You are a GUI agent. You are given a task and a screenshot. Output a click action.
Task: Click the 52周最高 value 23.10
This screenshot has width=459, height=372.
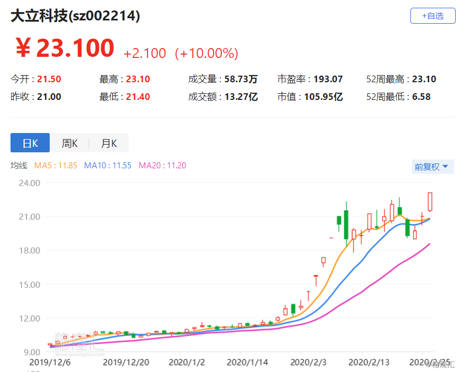(x=424, y=79)
